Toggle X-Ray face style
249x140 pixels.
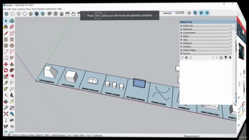pyautogui.click(x=6, y=14)
